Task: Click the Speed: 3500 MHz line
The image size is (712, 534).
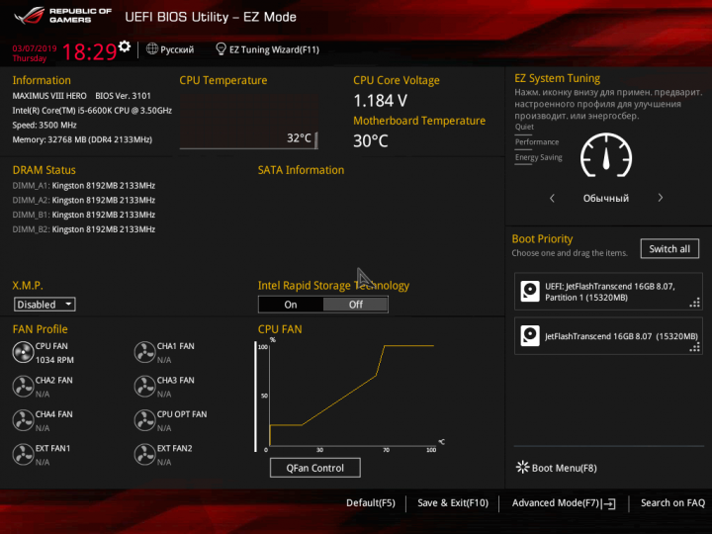Action: coord(44,126)
